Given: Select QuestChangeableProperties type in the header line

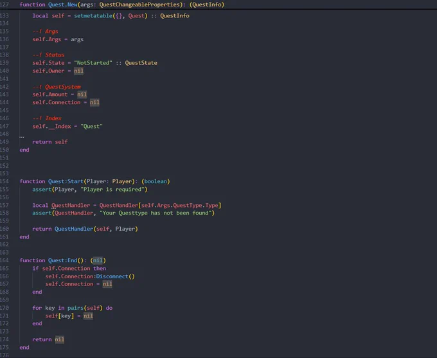Looking at the screenshot, I should 139,4.
